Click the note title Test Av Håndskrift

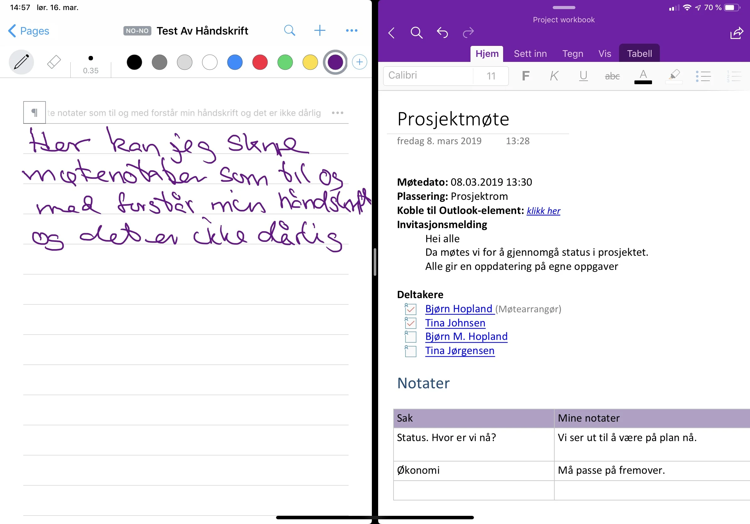(203, 30)
